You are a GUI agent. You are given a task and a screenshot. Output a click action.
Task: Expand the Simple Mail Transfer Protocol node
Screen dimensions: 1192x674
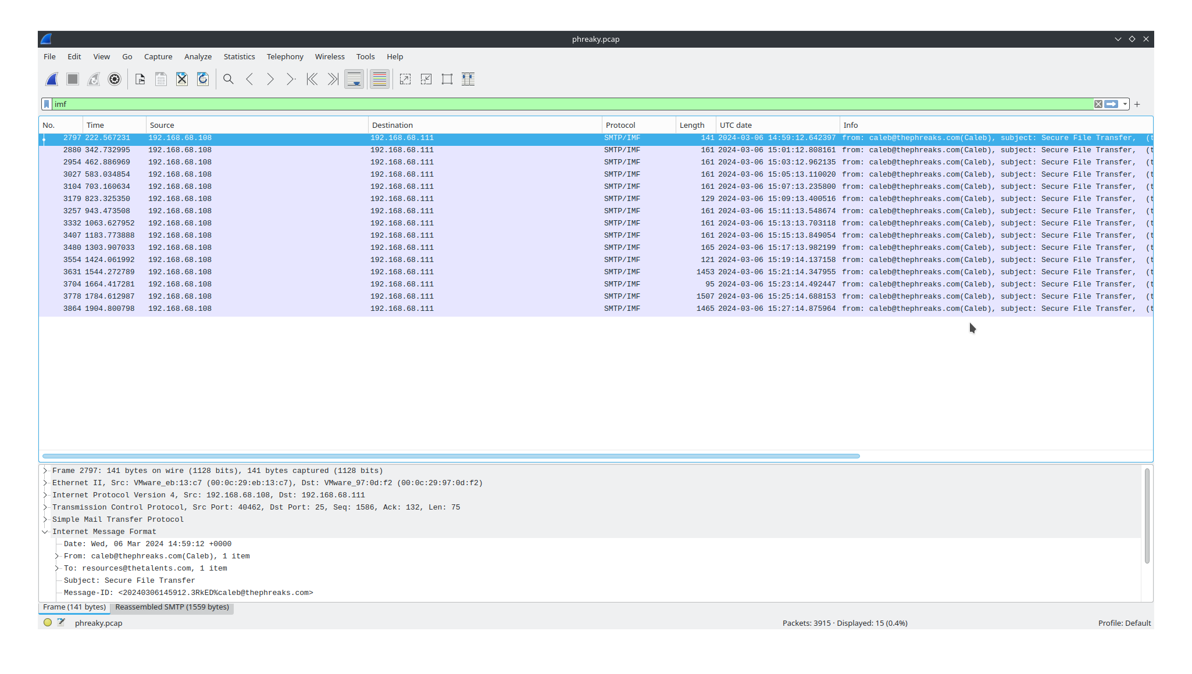click(x=45, y=519)
